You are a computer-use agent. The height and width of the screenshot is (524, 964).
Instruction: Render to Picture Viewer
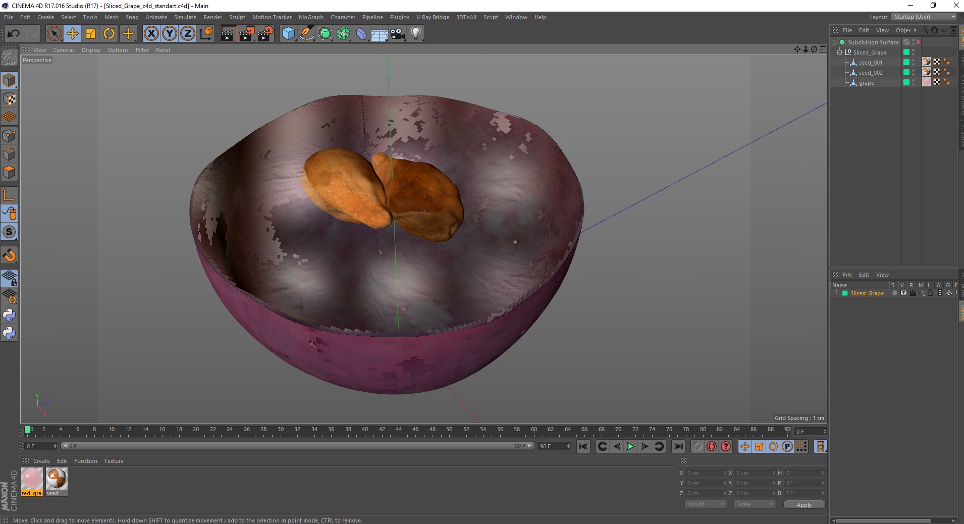247,34
